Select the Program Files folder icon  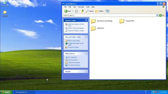122,21
